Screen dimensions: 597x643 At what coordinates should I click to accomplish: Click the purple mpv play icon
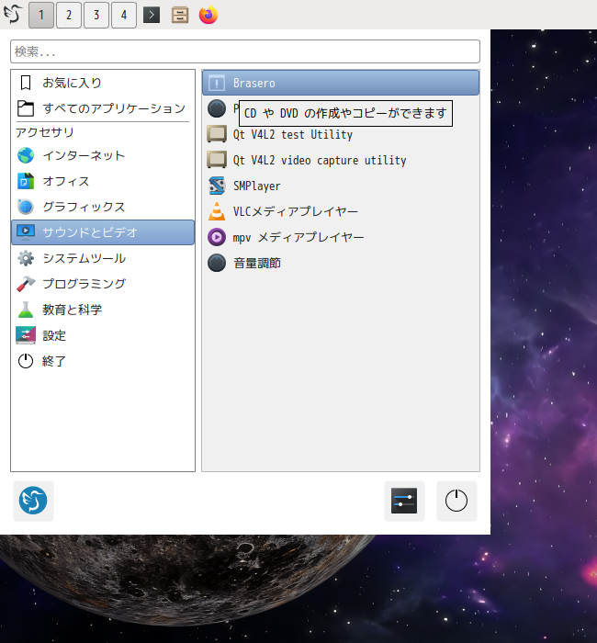[217, 237]
